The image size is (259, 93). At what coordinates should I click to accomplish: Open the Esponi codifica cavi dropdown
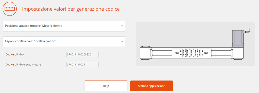pyautogui.click(x=64, y=42)
